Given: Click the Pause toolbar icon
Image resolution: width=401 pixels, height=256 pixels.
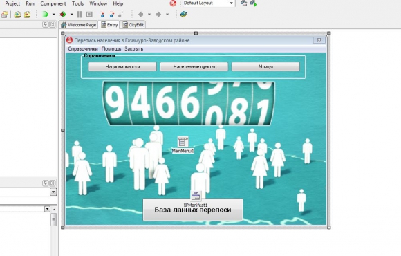Looking at the screenshot, I should point(80,15).
